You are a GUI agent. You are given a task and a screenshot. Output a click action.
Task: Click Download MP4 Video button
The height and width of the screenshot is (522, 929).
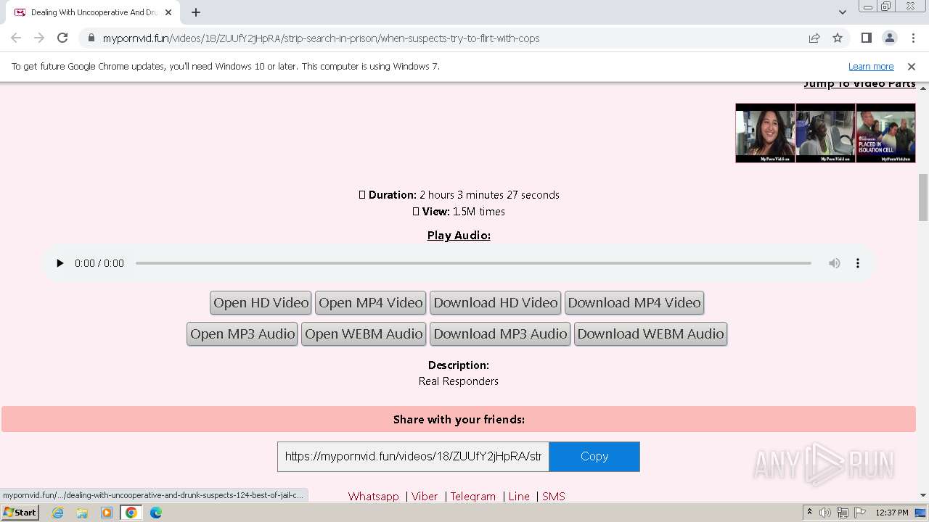pyautogui.click(x=634, y=303)
